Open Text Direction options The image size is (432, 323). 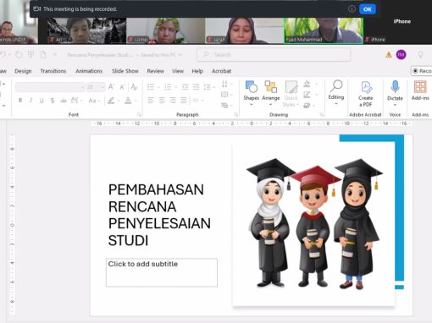(227, 84)
